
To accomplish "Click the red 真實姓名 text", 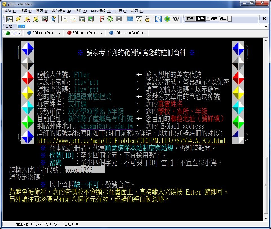I will 170,104.
